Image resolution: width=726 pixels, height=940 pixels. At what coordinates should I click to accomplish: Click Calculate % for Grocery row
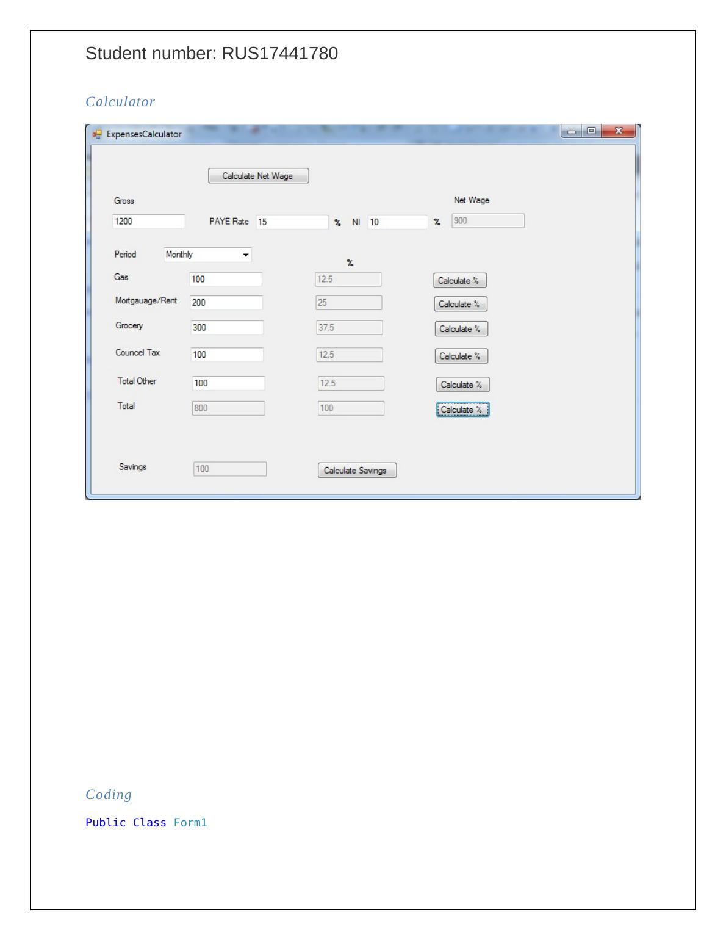[461, 329]
